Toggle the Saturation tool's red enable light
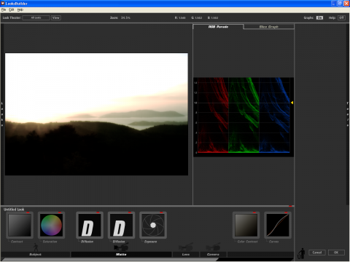The width and height of the screenshot is (350, 262). click(60, 213)
